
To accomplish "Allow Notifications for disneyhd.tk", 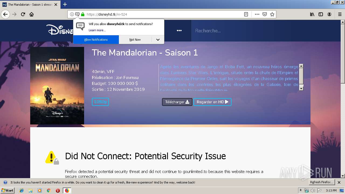I will [96, 40].
